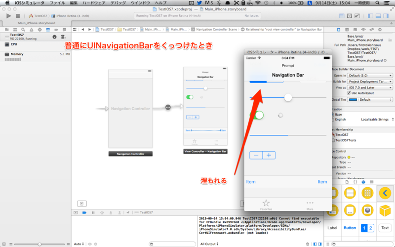Click the segue relationship circle between scenes
Image resolution: width=395 pixels, height=247 pixels.
coord(168,107)
